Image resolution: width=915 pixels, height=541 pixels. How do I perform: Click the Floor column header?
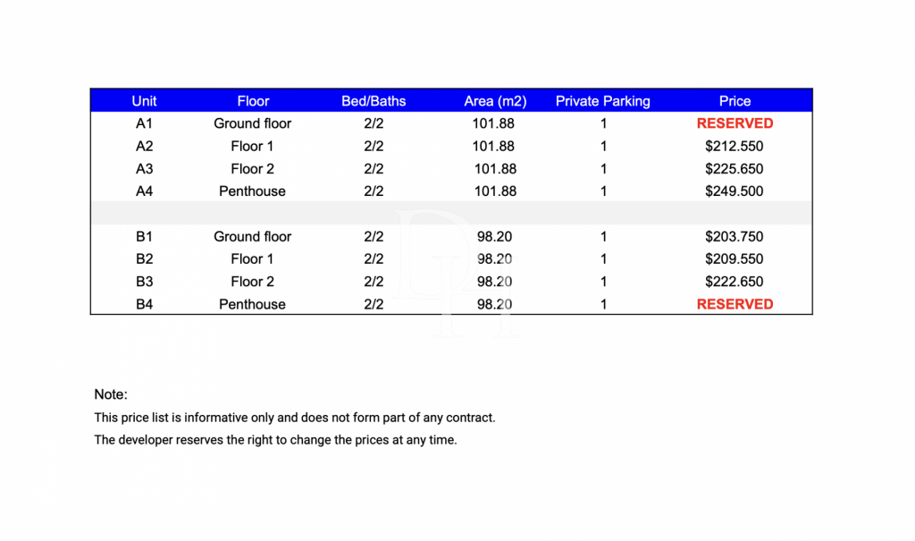(253, 101)
